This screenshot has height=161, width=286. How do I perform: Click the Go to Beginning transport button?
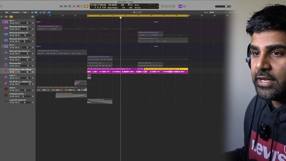[70, 6]
